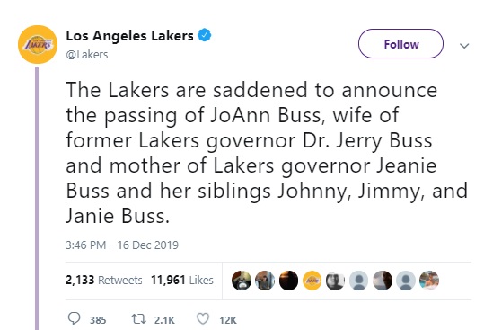The width and height of the screenshot is (484, 330).
Task: Click the 385 replies count
Action: coord(98,320)
